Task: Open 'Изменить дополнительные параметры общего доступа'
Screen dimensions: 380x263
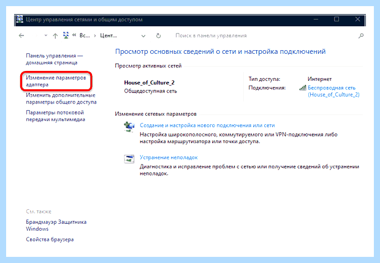Action: pyautogui.click(x=61, y=98)
